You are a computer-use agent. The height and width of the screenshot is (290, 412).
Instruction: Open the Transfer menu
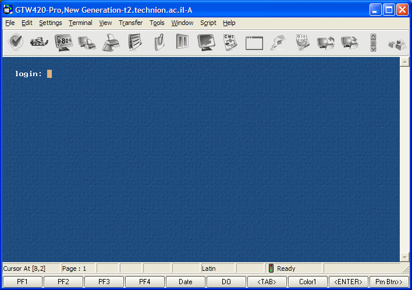pyautogui.click(x=130, y=23)
